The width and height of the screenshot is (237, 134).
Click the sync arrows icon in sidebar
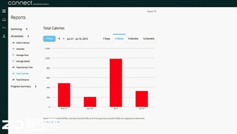click(4, 28)
